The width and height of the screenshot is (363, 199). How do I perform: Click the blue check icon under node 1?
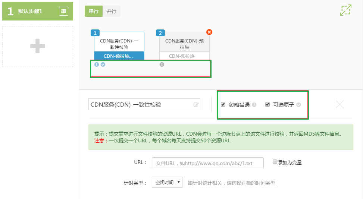pos(103,64)
